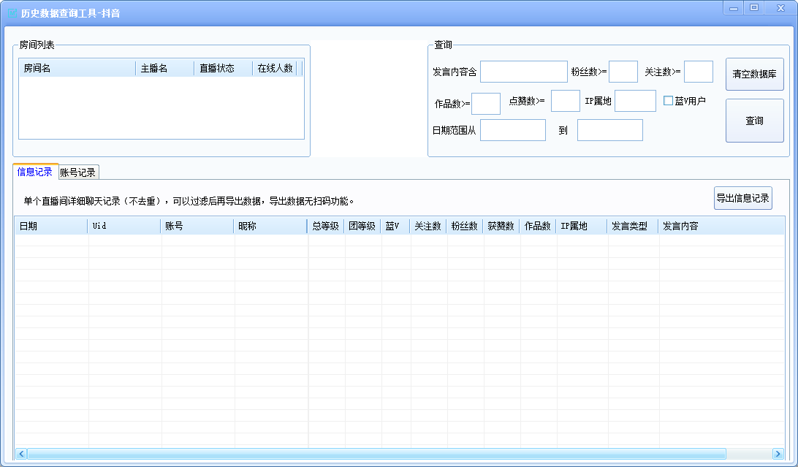
Task: Sort room list by 主播名 column
Action: 165,68
